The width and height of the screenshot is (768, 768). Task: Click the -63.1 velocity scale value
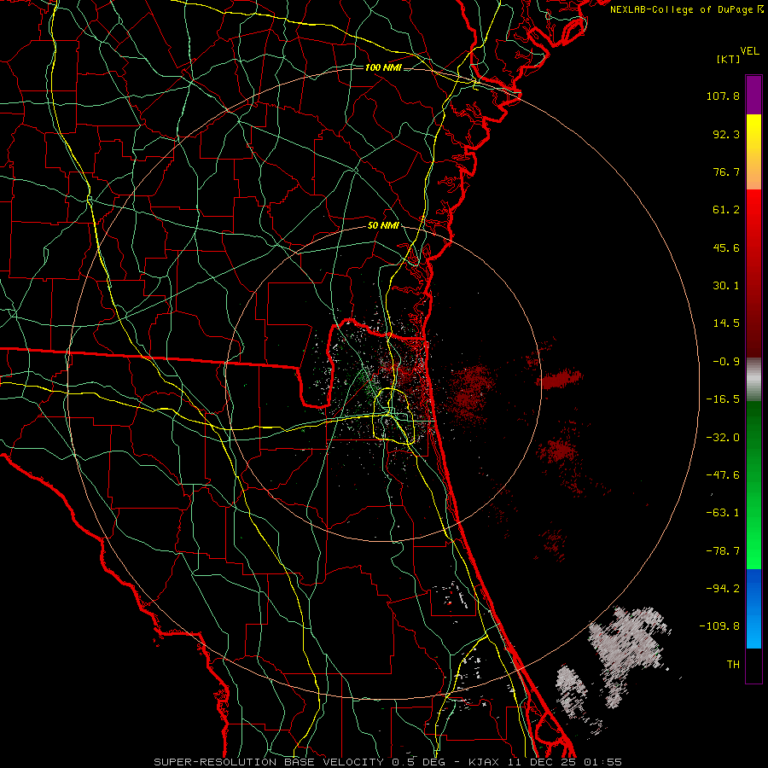[x=723, y=513]
